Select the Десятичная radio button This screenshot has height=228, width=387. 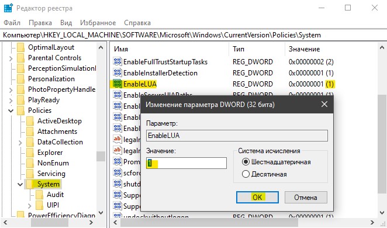pyautogui.click(x=246, y=174)
